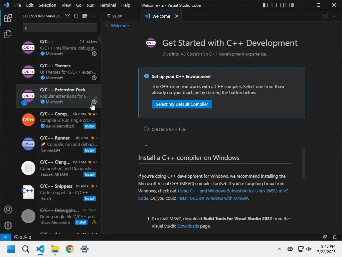Open notifications bell in status bar
This screenshot has height=257, width=342.
pos(334,237)
